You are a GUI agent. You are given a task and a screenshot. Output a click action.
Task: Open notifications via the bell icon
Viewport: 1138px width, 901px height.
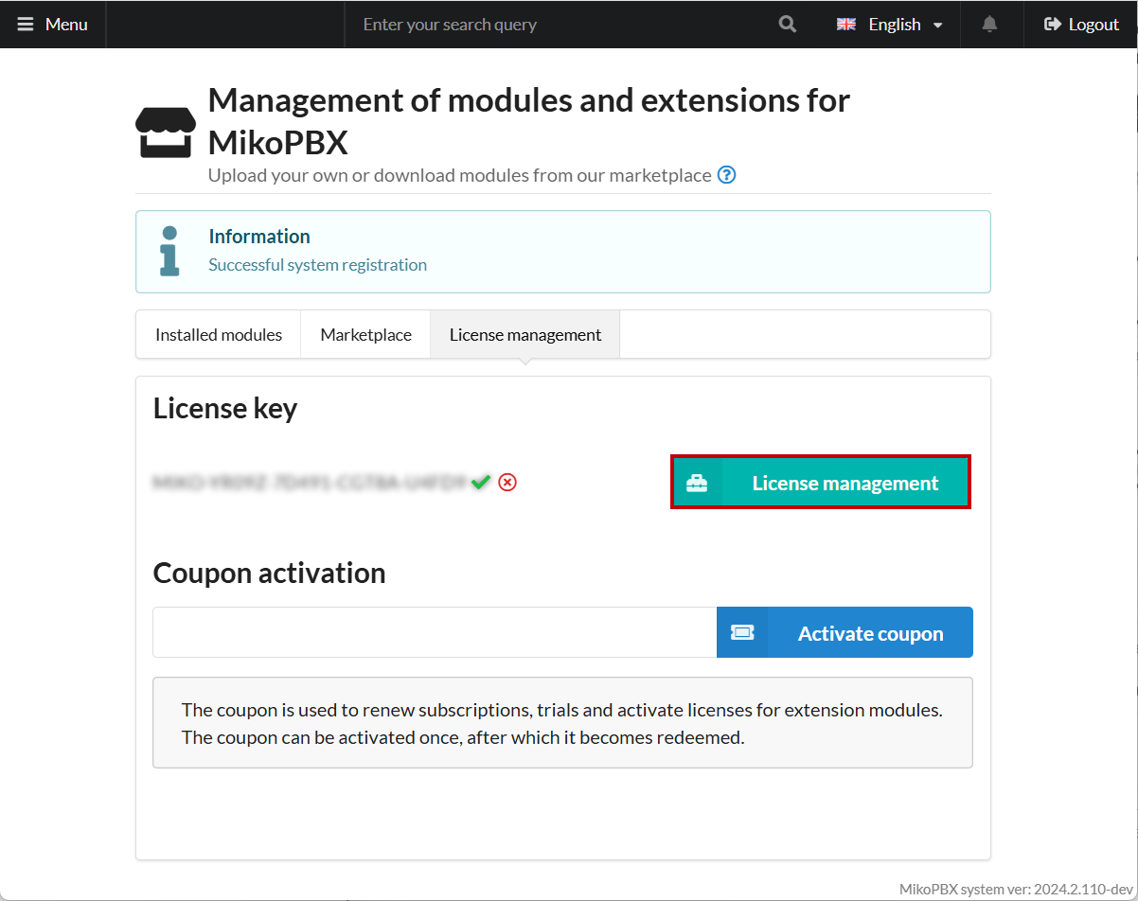pos(989,25)
